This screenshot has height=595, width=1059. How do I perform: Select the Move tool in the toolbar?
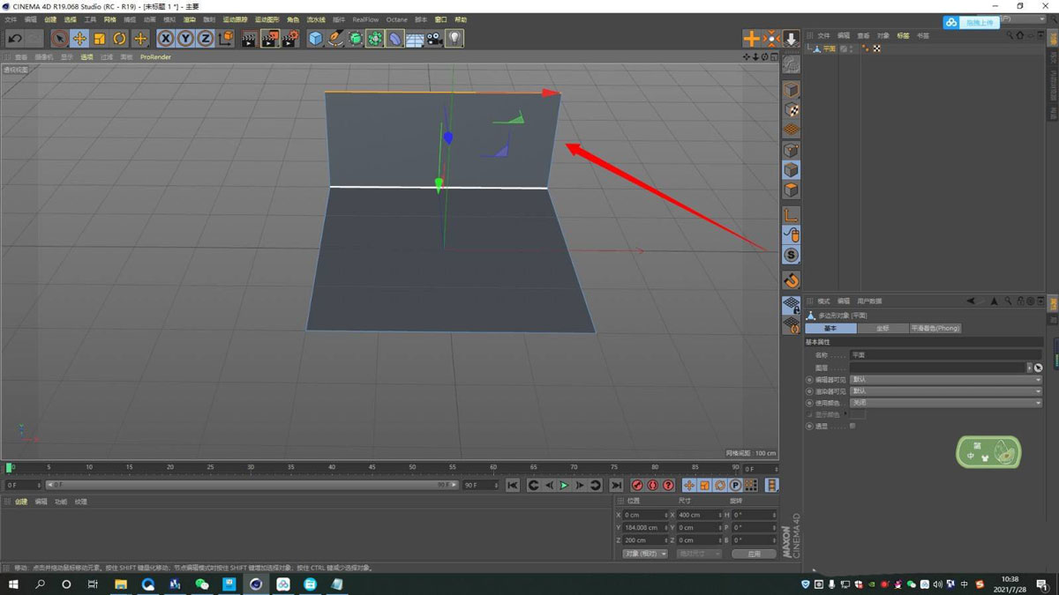point(78,38)
